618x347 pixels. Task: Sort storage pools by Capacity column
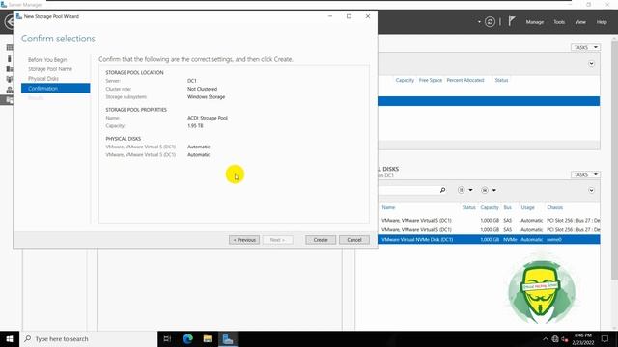(x=405, y=80)
